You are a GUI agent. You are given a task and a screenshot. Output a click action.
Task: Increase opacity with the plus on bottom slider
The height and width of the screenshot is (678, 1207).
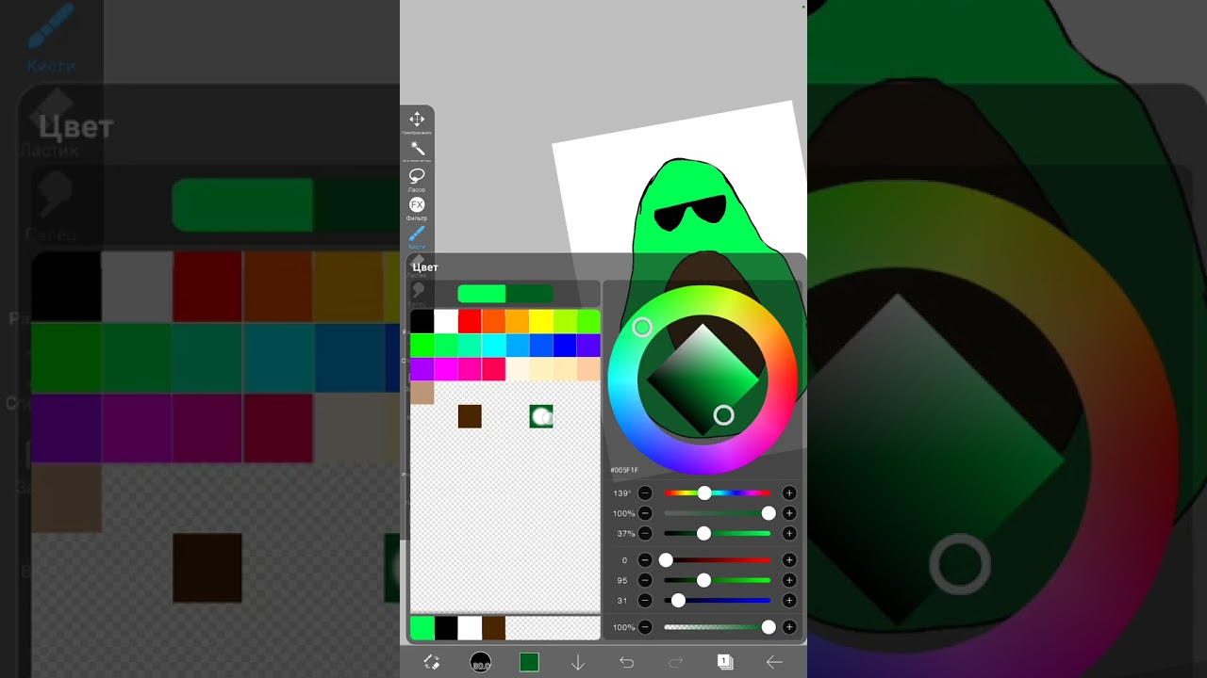tap(789, 627)
